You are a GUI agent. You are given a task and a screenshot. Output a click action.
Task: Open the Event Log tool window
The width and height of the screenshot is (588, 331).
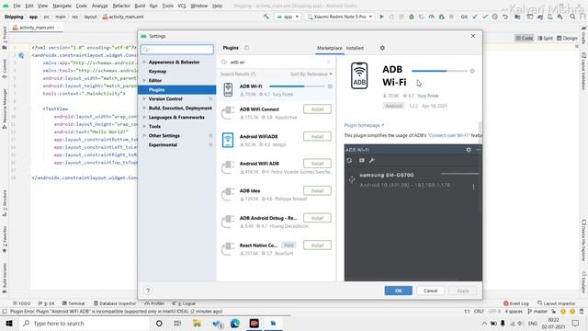pos(516,303)
